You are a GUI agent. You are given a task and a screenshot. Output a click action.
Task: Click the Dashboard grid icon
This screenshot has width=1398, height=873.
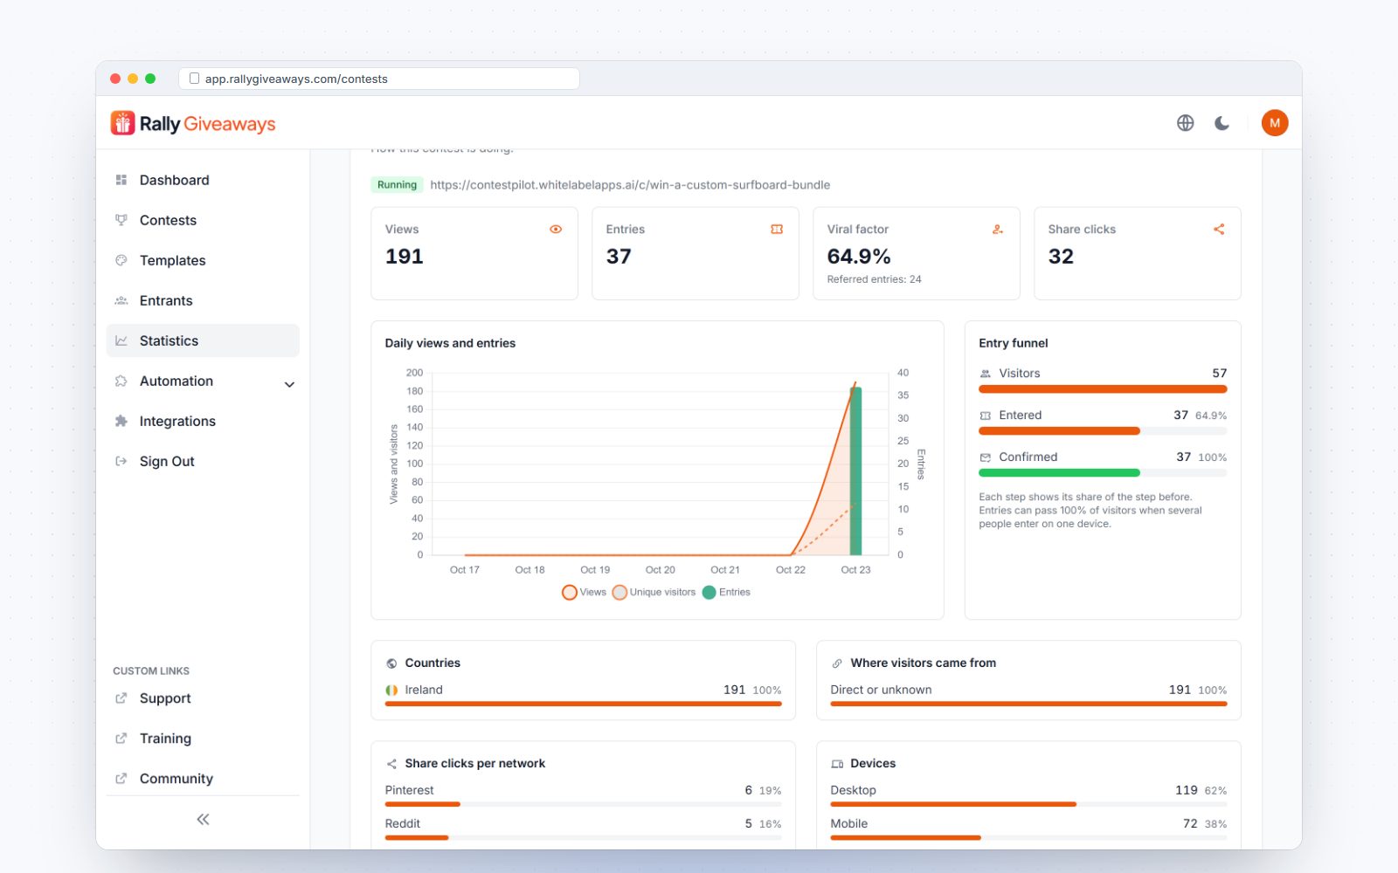pos(121,180)
